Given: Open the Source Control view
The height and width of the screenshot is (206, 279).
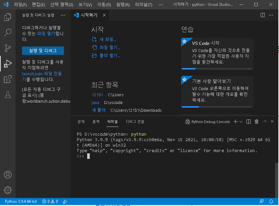Looking at the screenshot, I should coord(8,48).
